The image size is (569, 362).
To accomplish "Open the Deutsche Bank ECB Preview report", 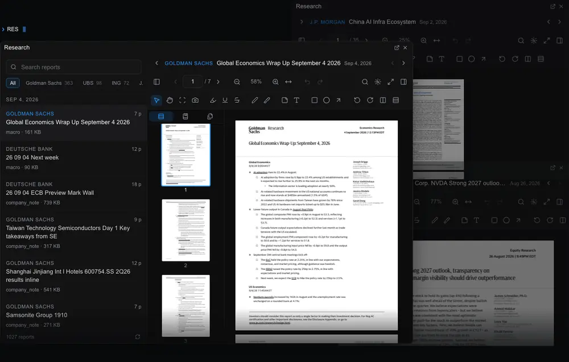I will (x=73, y=193).
